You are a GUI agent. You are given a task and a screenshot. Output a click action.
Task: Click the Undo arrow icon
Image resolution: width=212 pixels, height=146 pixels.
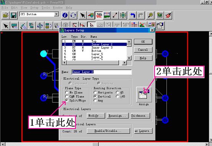pos(132,15)
